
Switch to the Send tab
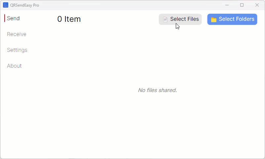point(13,18)
